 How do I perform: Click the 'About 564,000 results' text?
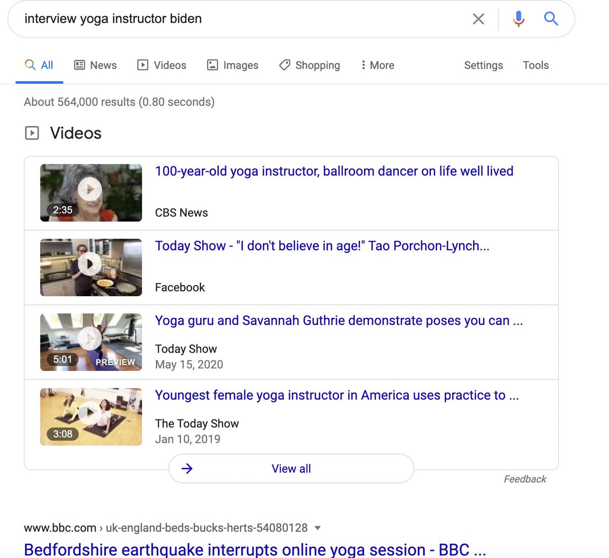(119, 102)
